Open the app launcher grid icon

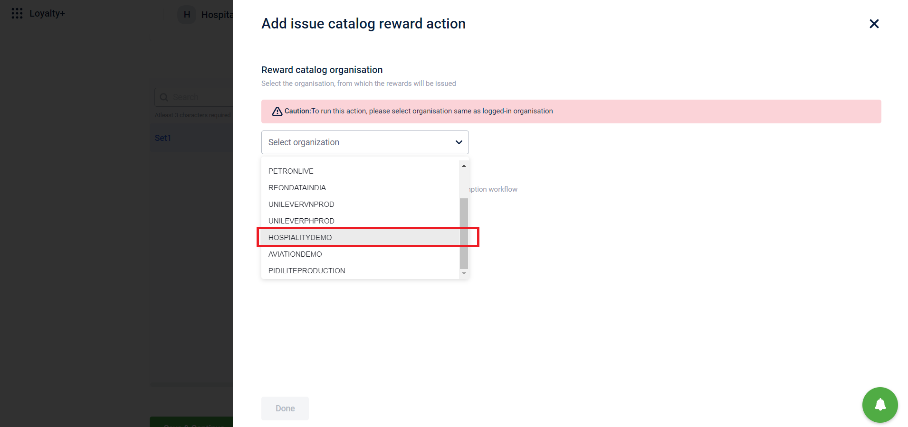(17, 13)
